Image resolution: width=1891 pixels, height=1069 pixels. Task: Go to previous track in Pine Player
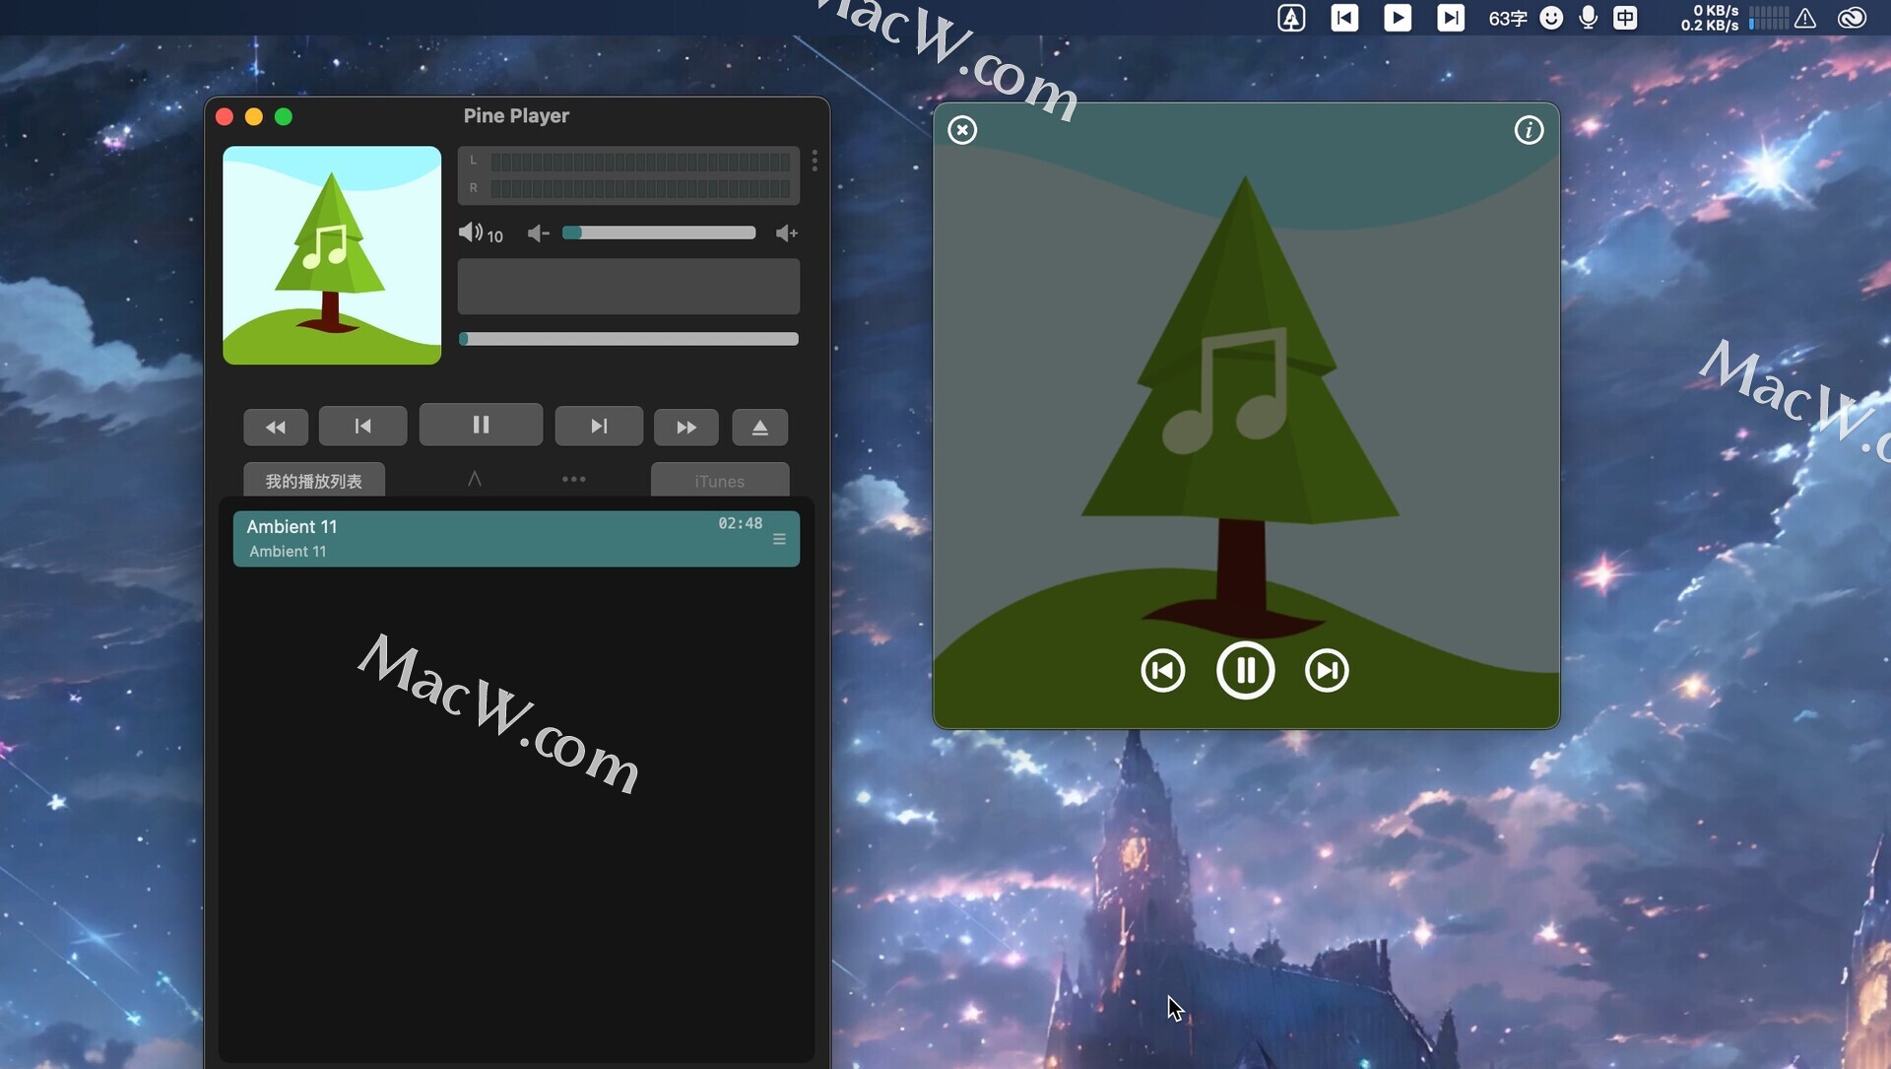pyautogui.click(x=362, y=426)
